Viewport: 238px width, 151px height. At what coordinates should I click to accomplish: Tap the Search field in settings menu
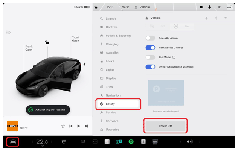pos(118,18)
